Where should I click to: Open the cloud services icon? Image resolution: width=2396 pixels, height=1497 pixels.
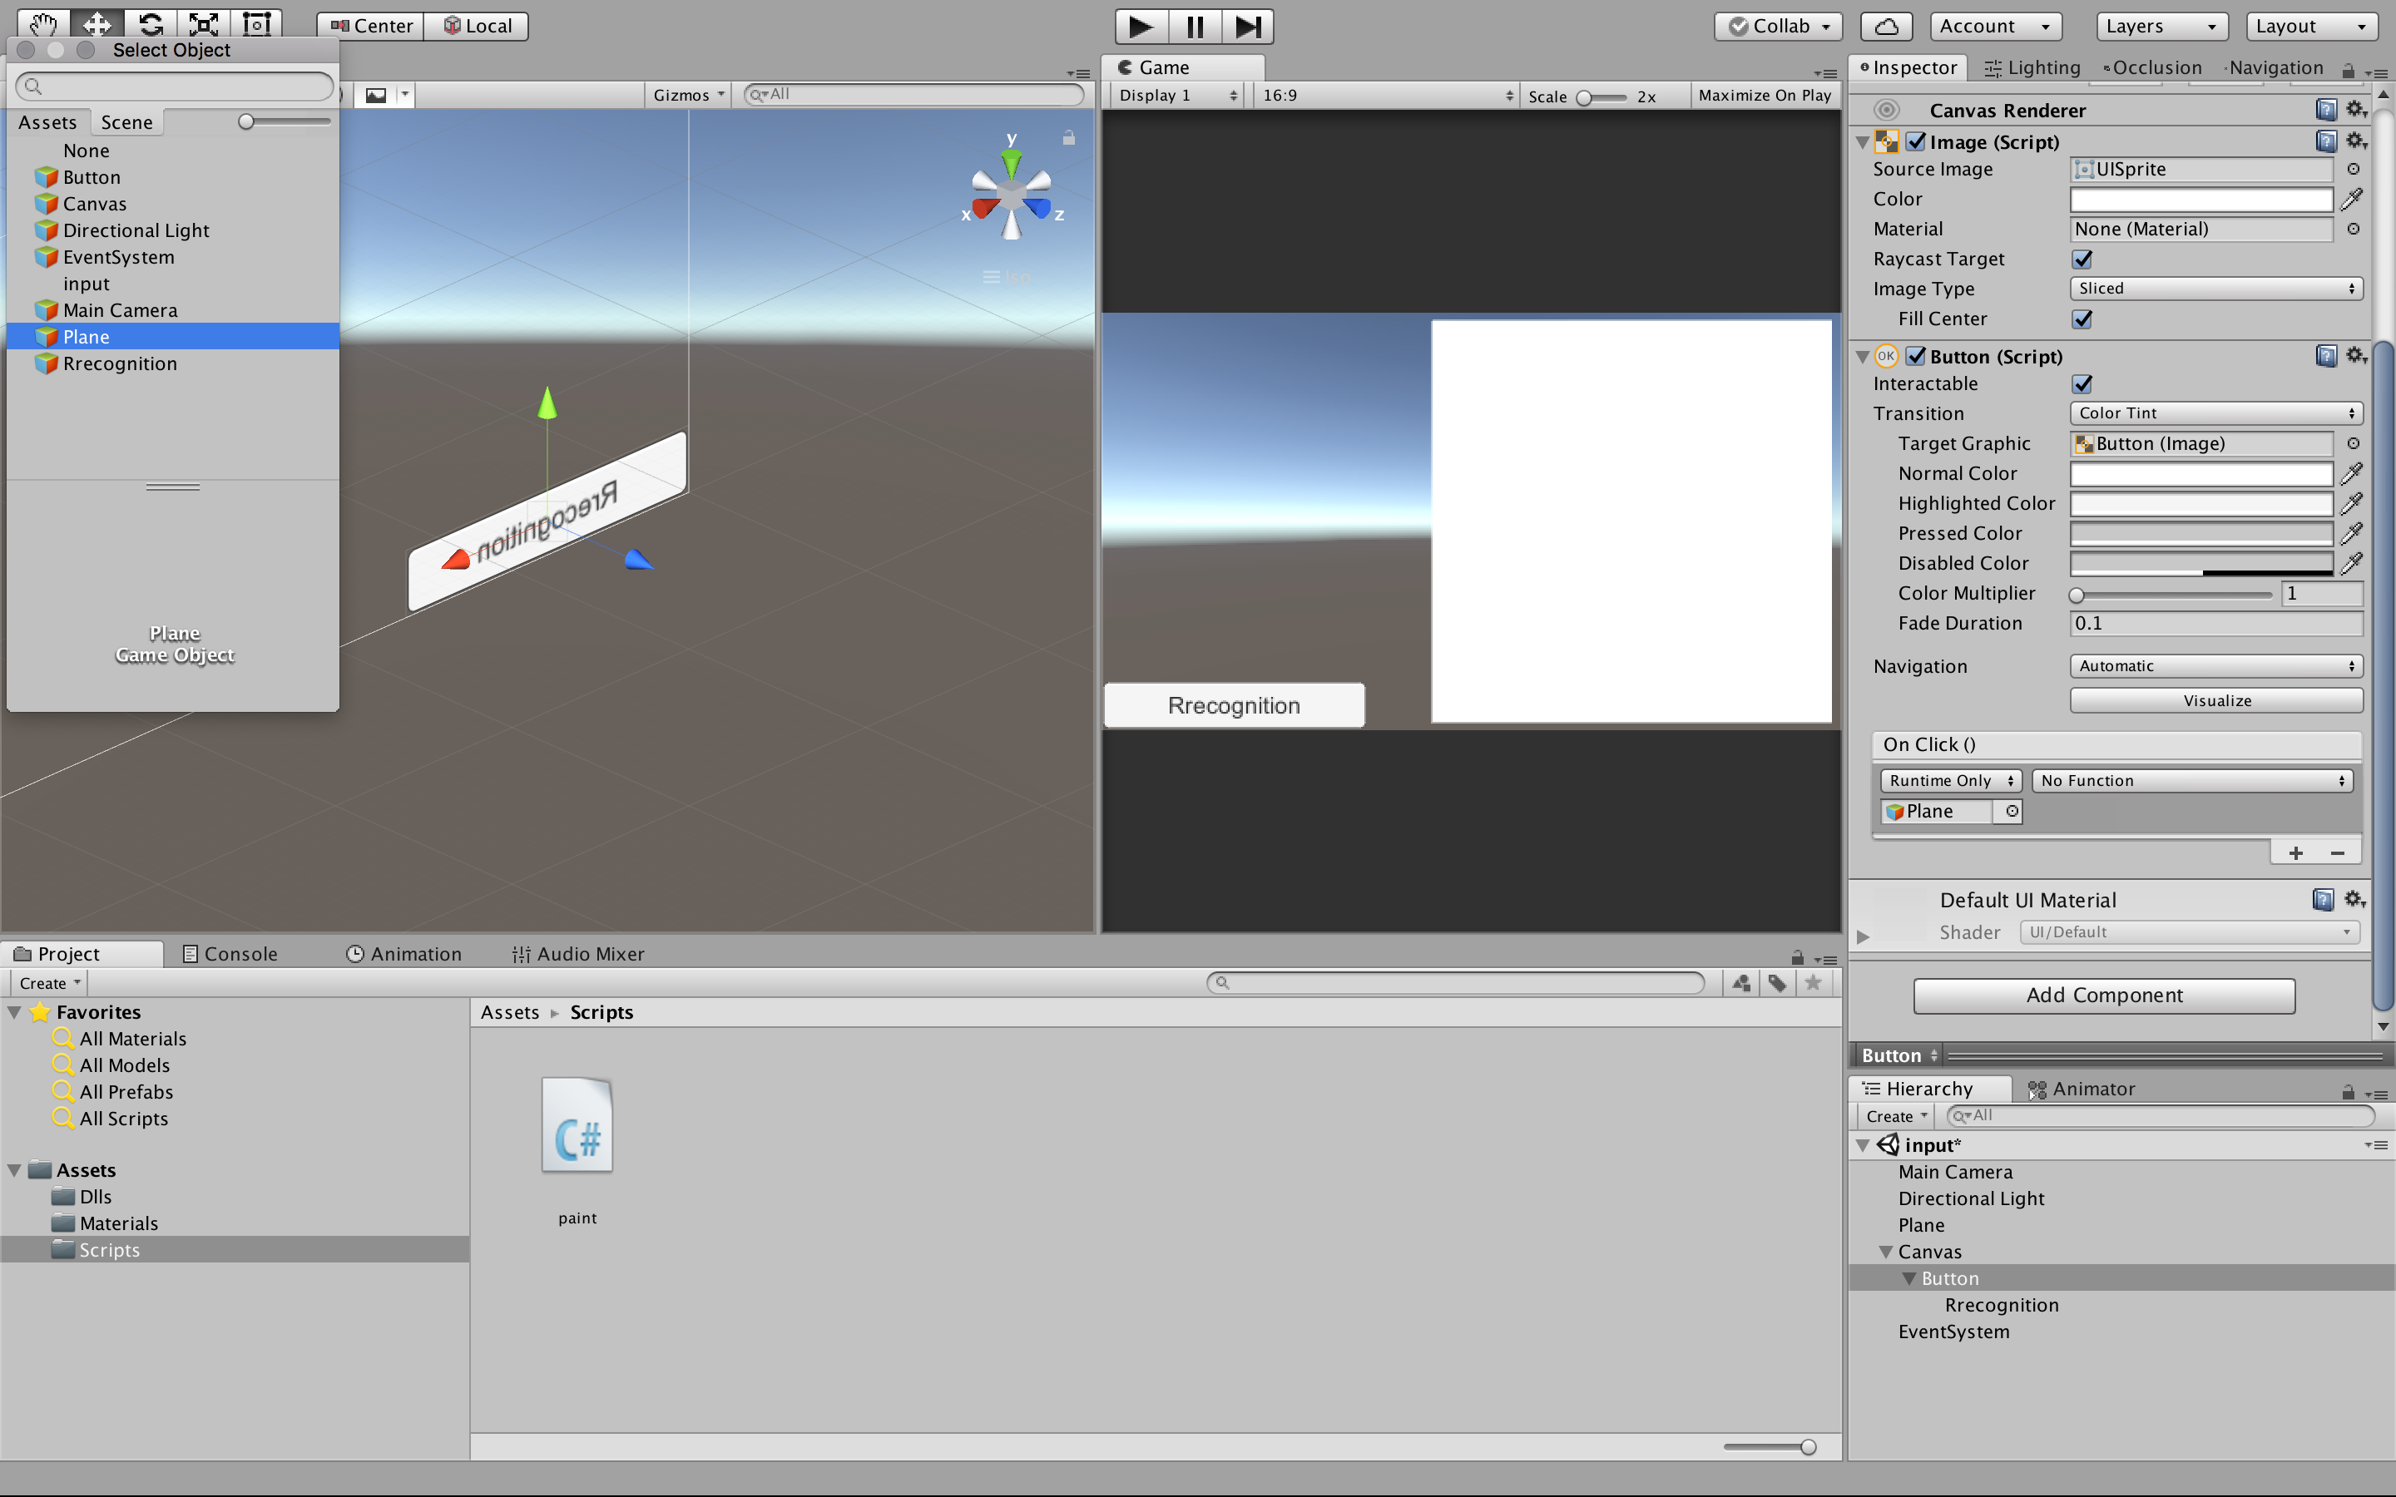pyautogui.click(x=1885, y=27)
